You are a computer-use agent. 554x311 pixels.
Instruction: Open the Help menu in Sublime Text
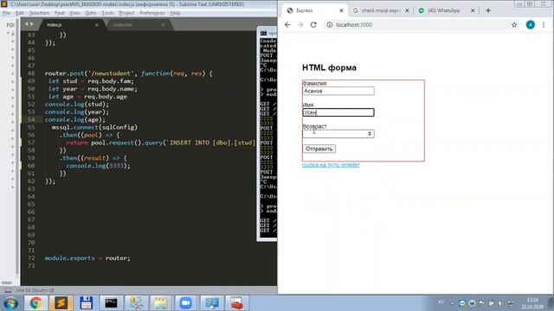tap(175, 13)
